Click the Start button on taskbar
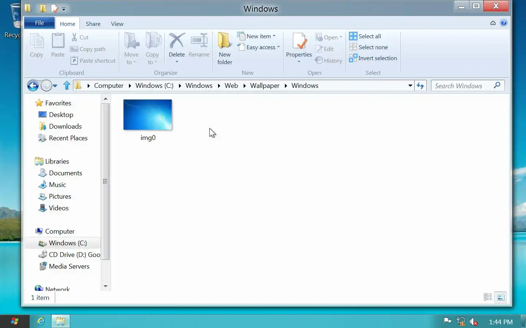The width and height of the screenshot is (526, 328). pyautogui.click(x=15, y=321)
